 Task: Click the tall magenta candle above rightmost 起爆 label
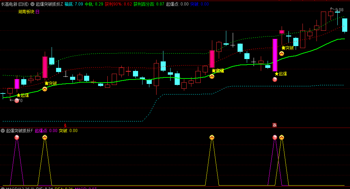tap(275, 55)
